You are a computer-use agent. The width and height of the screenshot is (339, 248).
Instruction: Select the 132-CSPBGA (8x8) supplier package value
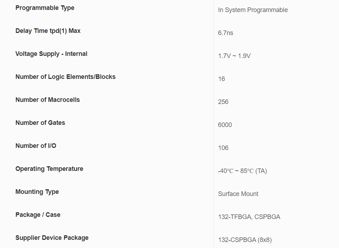tap(245, 240)
